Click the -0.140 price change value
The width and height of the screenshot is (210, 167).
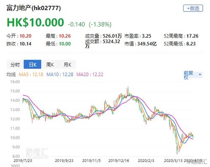pos(76,24)
